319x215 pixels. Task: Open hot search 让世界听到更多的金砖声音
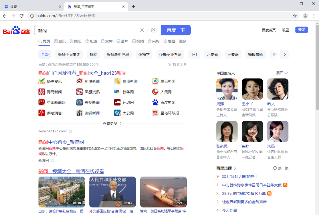coord(244,202)
